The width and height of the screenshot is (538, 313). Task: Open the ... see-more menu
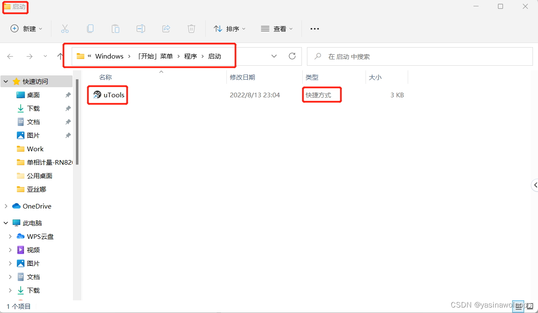point(314,28)
